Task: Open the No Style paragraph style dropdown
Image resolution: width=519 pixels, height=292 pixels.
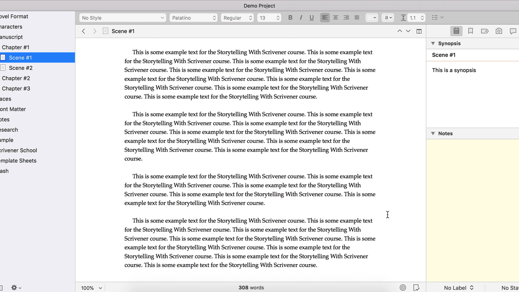Action: (x=123, y=18)
